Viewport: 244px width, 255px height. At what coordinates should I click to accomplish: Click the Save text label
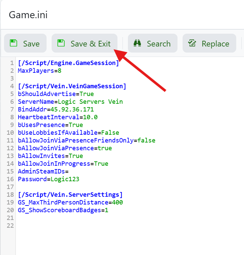click(x=31, y=44)
